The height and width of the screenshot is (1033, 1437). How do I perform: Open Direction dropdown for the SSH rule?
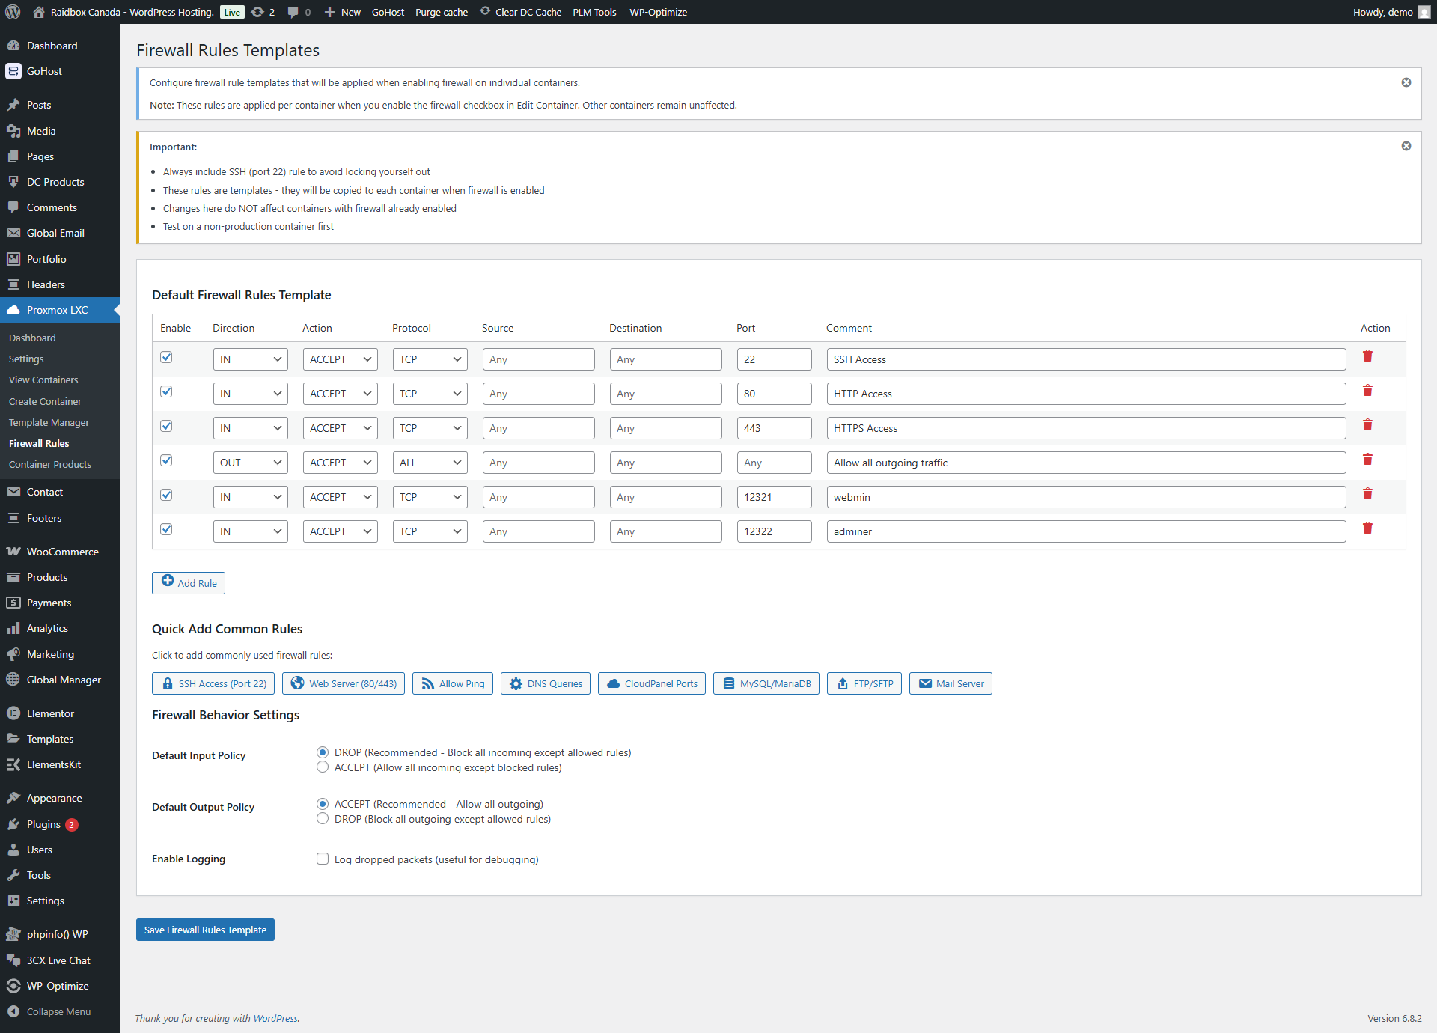coord(250,359)
